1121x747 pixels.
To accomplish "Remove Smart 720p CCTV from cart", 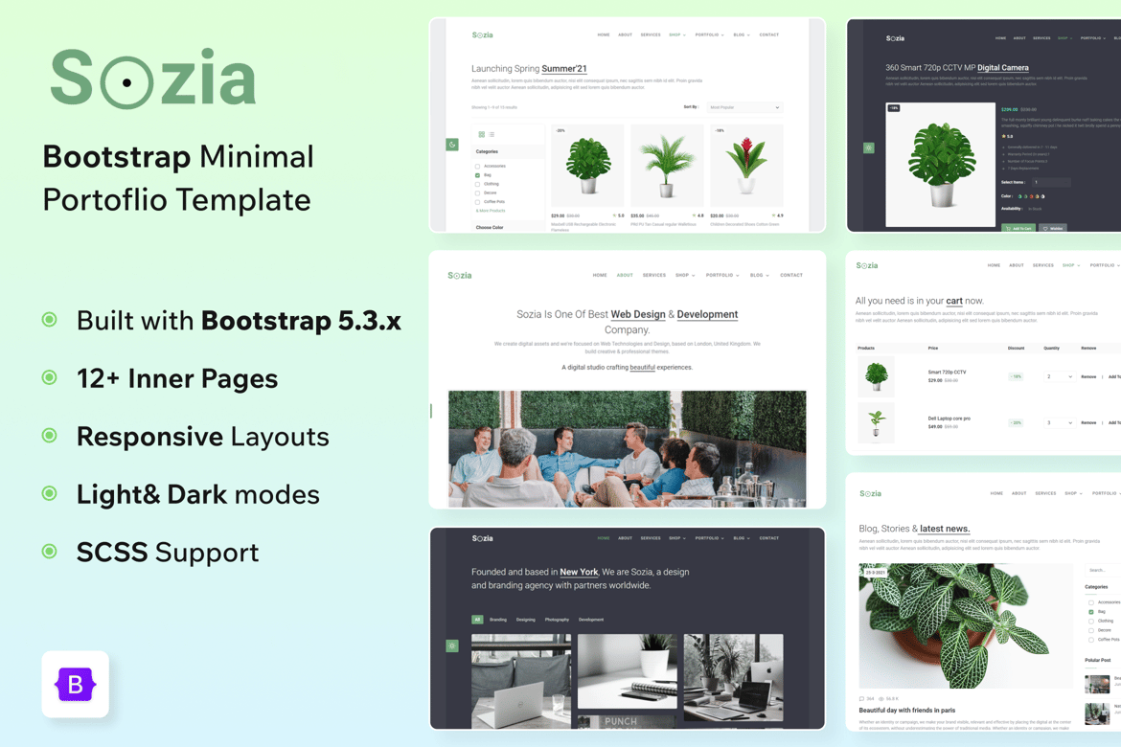I will pos(1088,376).
